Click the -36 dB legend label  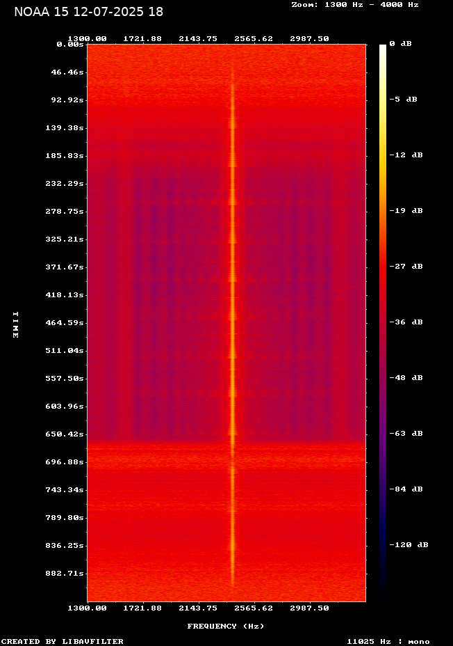pyautogui.click(x=406, y=322)
